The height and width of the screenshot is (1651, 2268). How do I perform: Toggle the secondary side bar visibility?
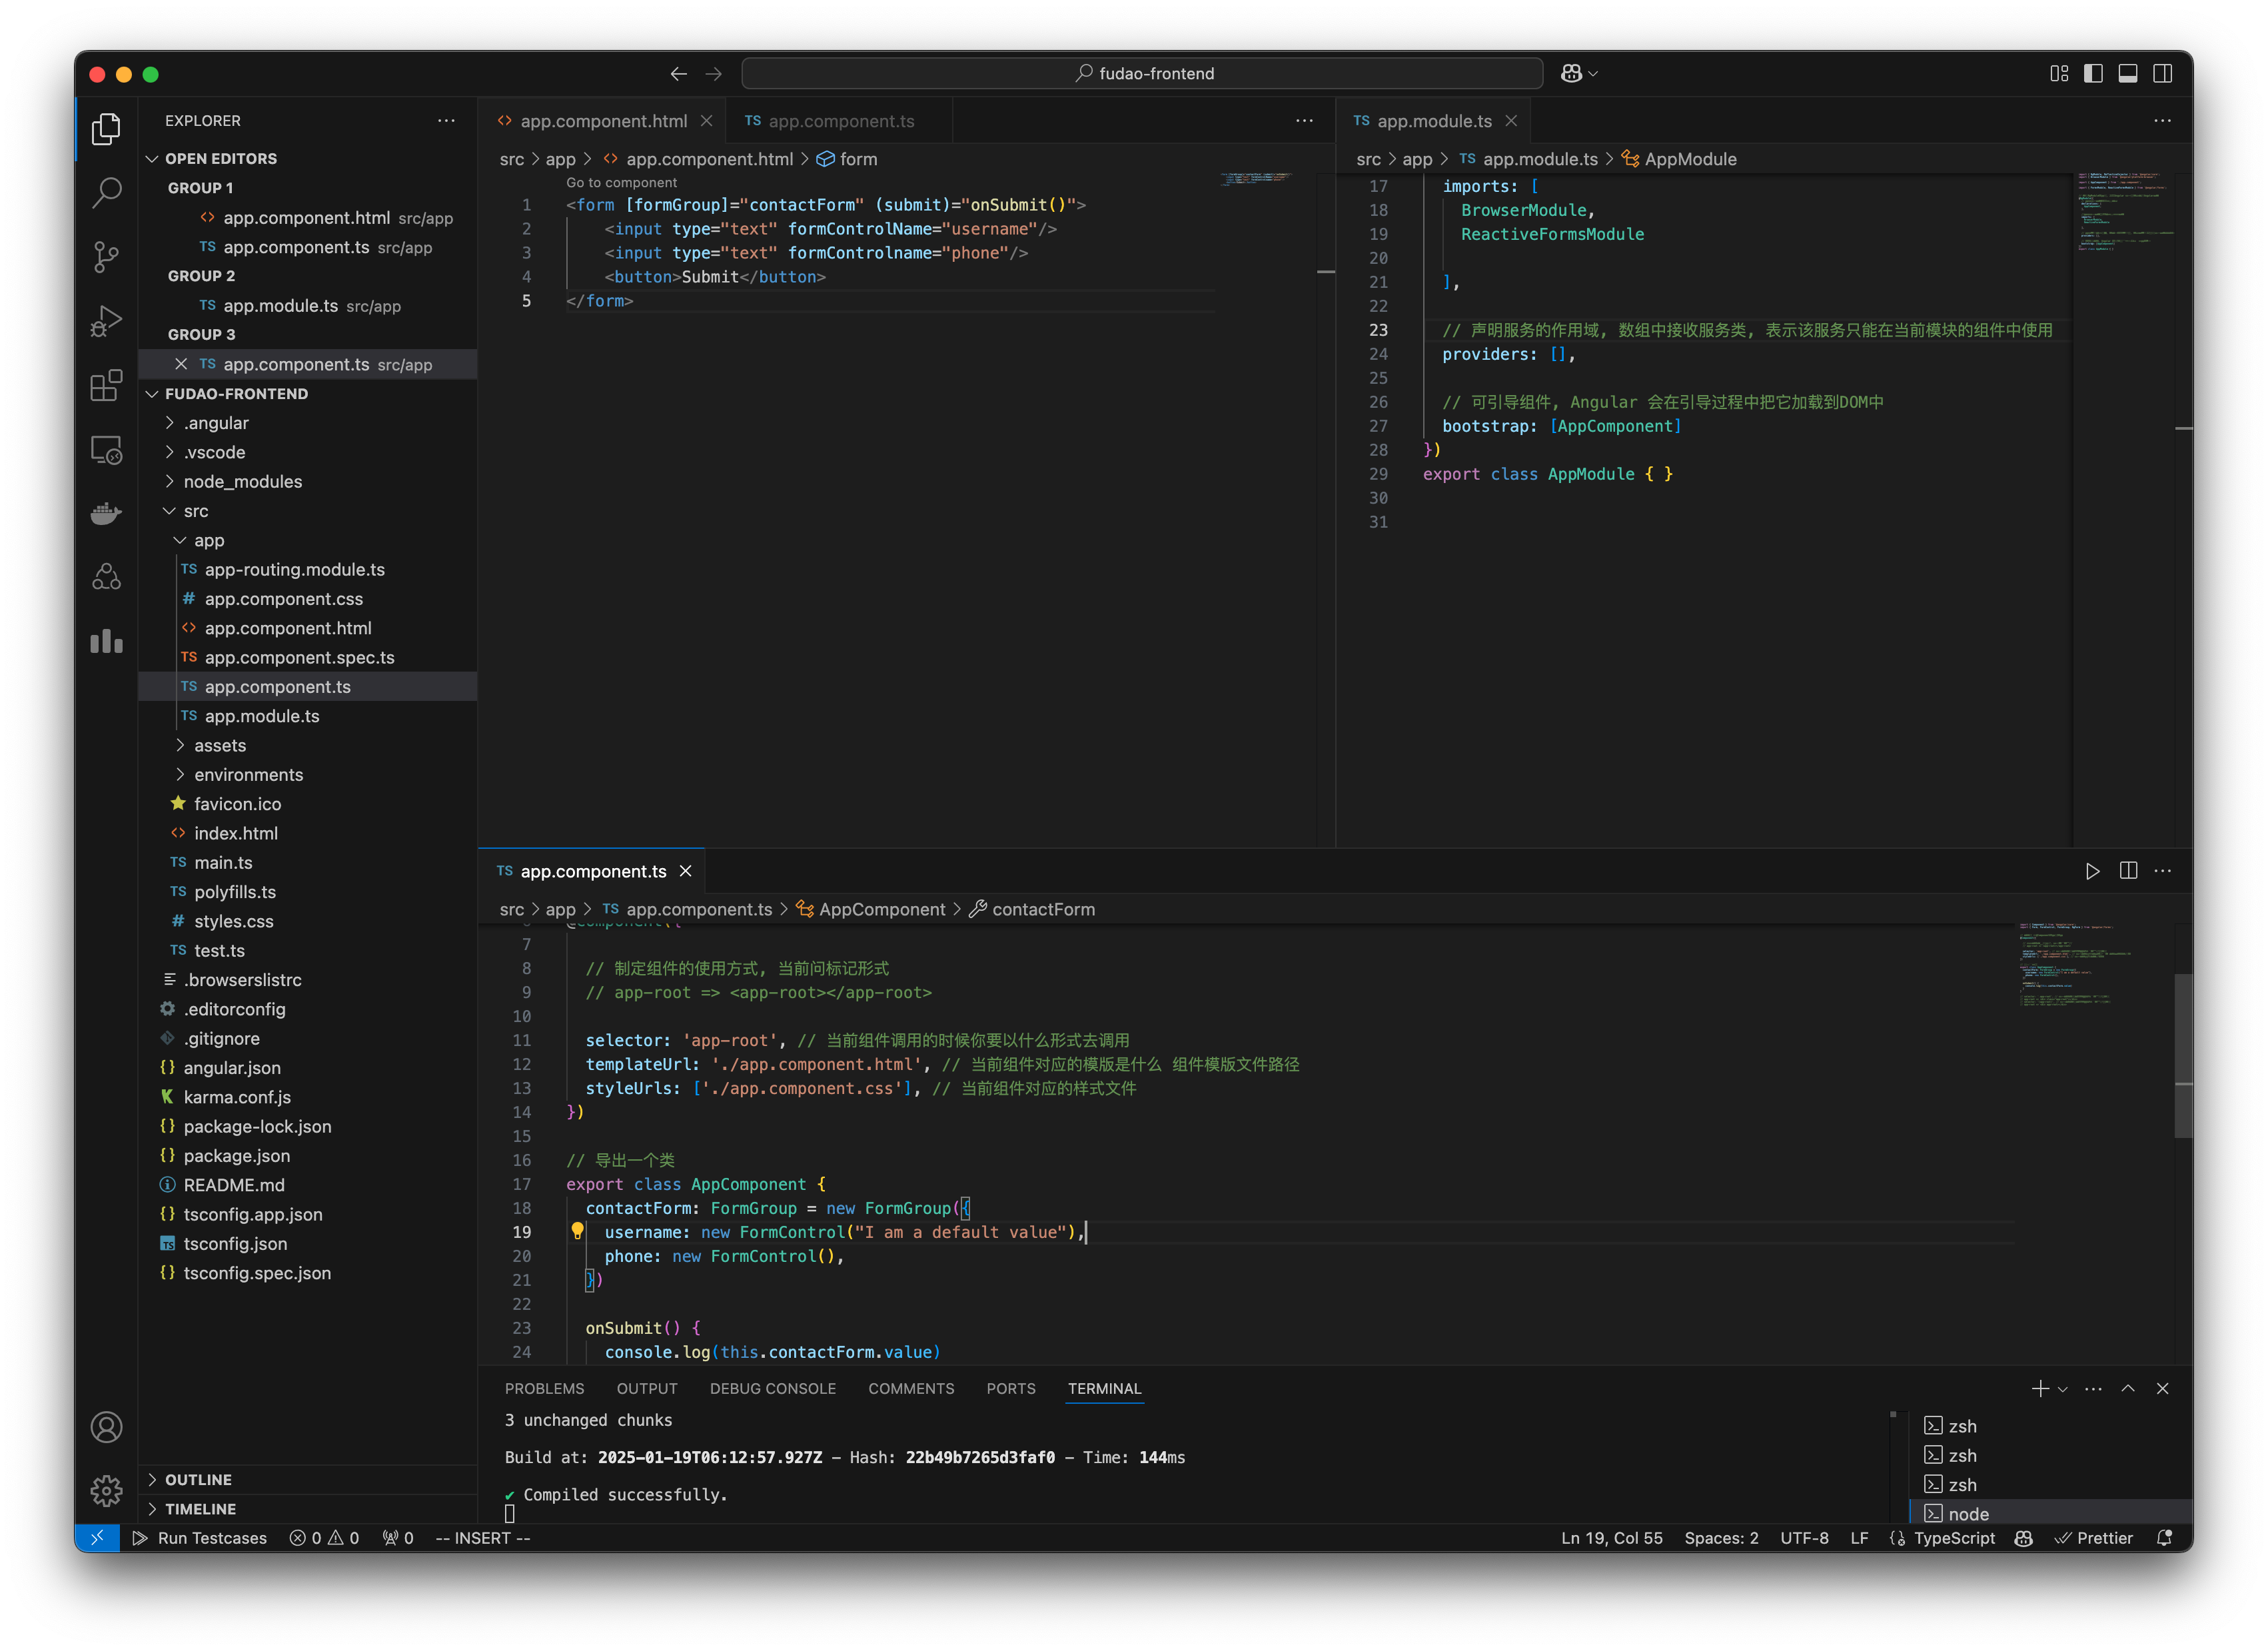pyautogui.click(x=2163, y=73)
